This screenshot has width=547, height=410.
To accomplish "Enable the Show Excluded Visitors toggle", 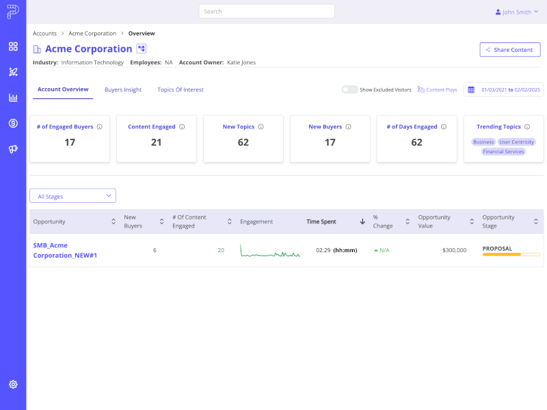I will [x=349, y=90].
